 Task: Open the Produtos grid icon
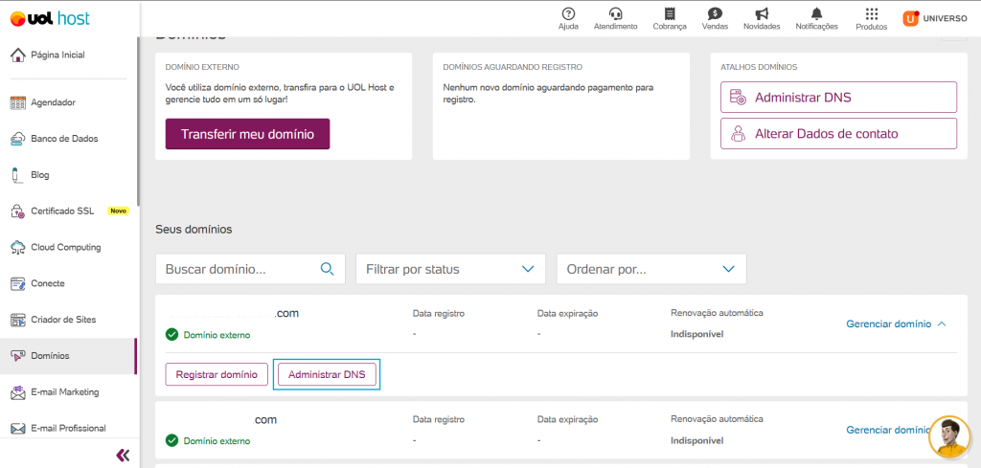coord(871,14)
